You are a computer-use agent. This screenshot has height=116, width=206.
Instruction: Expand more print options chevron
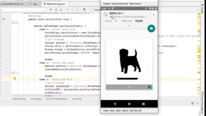tap(129, 26)
